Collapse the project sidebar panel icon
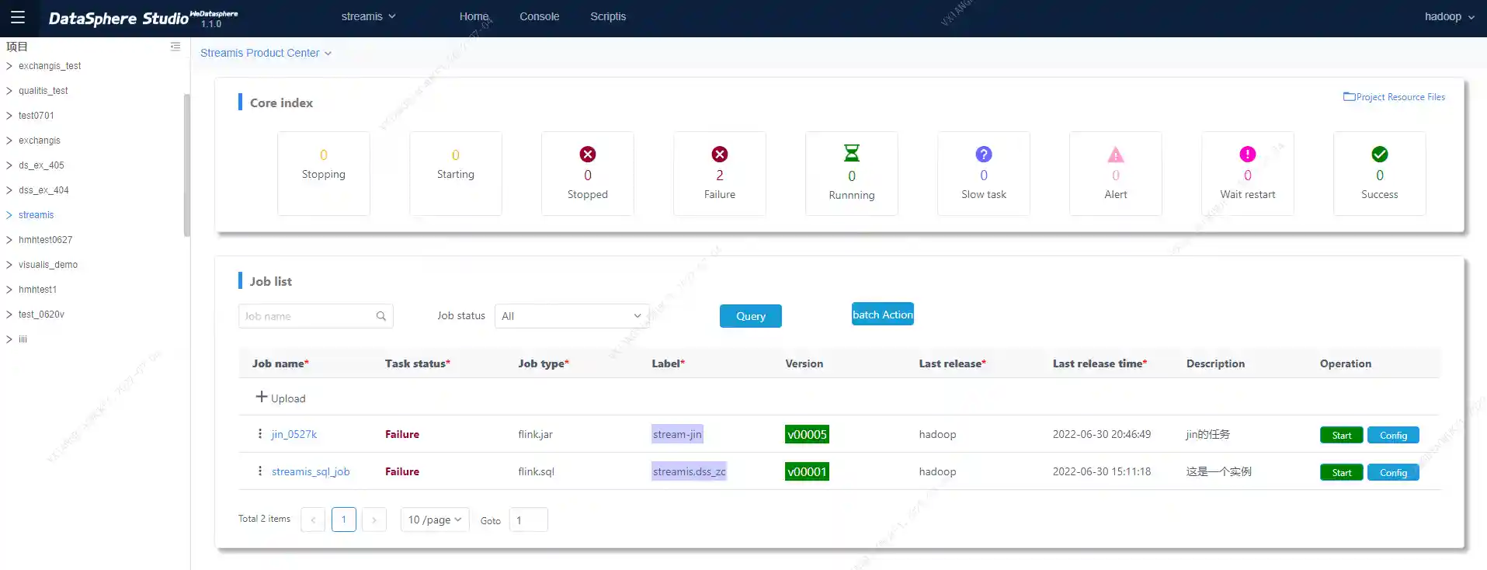The height and width of the screenshot is (570, 1487). [175, 47]
